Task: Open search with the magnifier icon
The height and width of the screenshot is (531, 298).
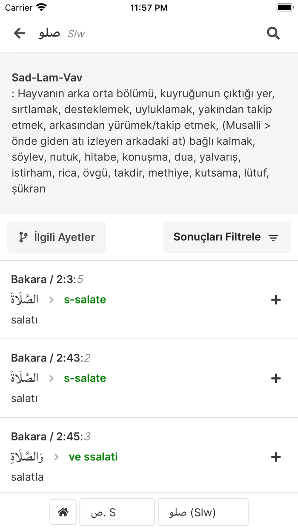Action: [273, 33]
